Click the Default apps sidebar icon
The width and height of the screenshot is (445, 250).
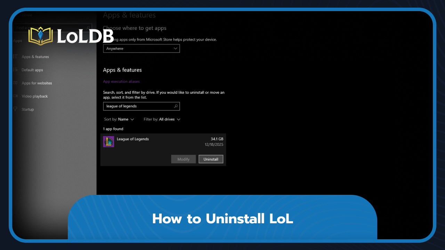(15, 70)
